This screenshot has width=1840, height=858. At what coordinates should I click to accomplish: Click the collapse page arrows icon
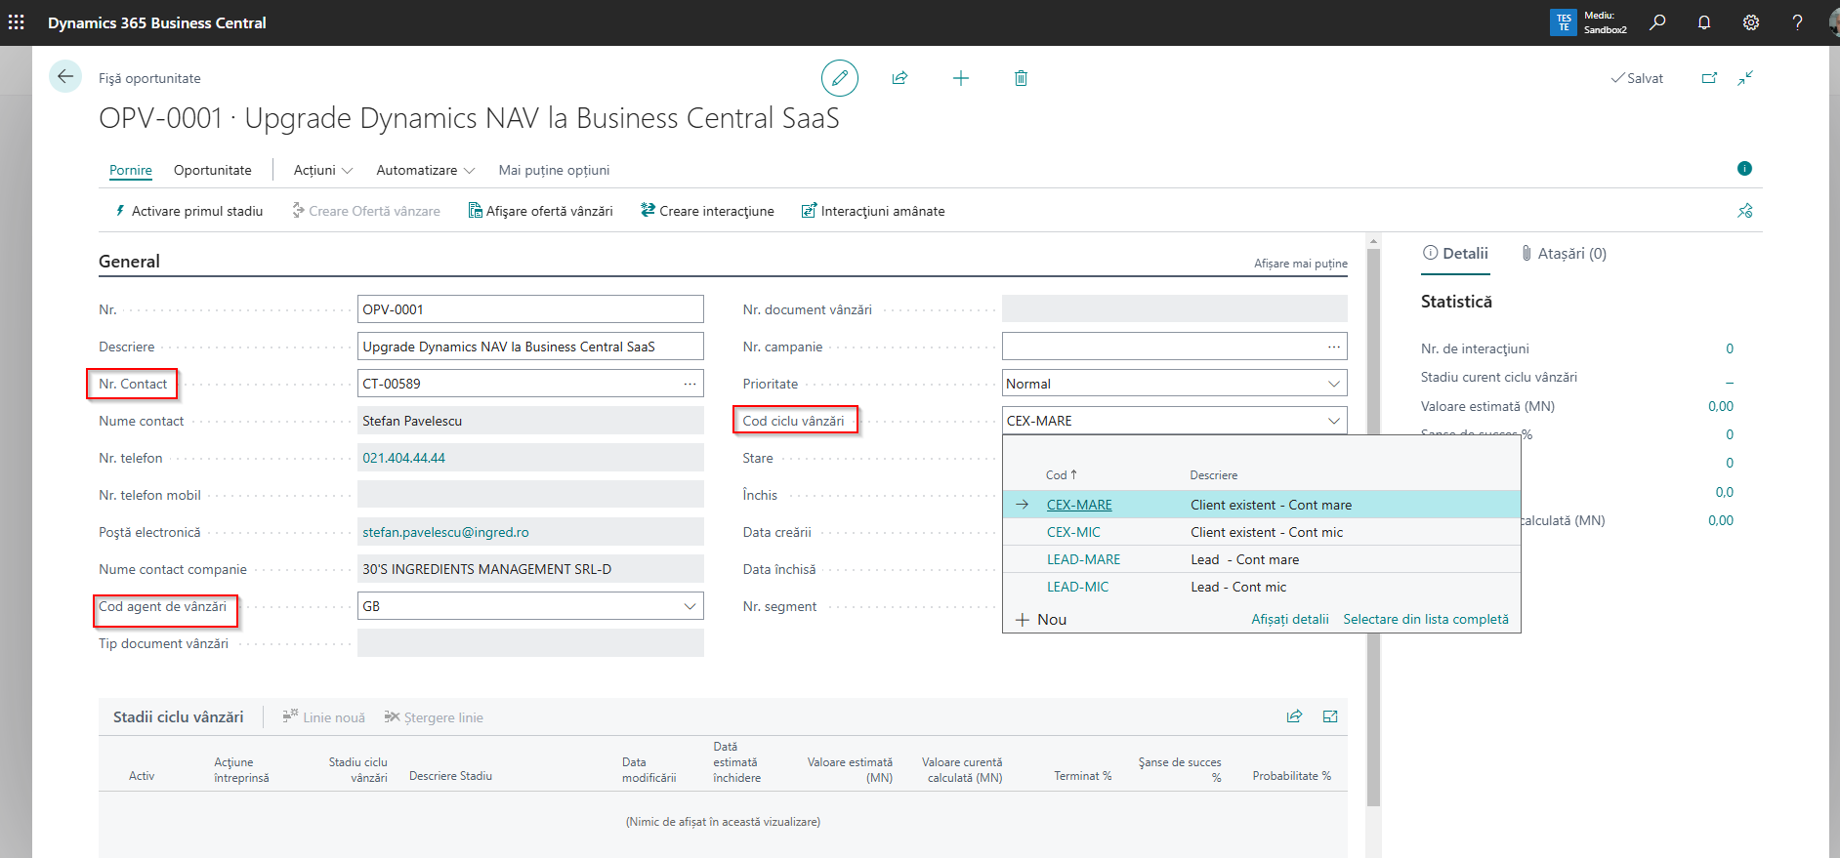tap(1745, 78)
